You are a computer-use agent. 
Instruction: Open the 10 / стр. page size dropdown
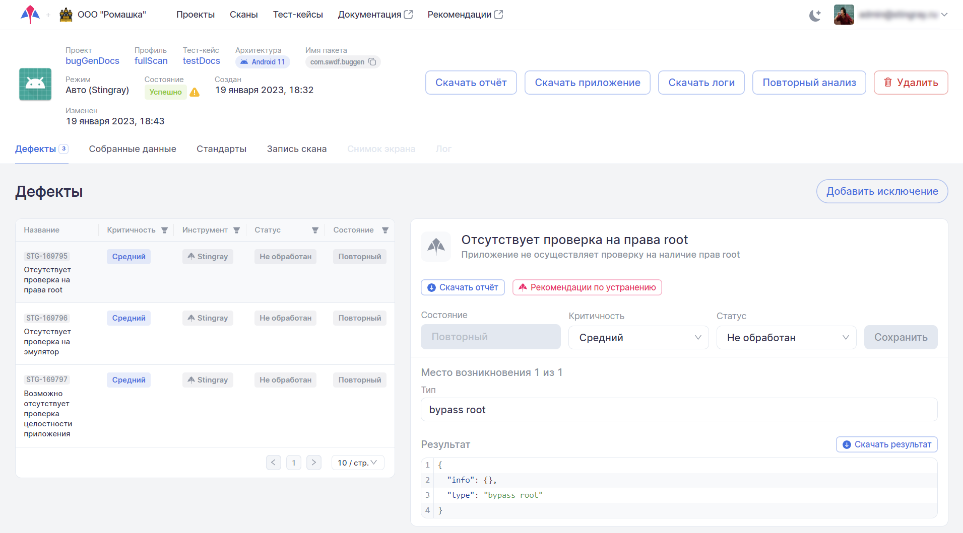coord(357,463)
